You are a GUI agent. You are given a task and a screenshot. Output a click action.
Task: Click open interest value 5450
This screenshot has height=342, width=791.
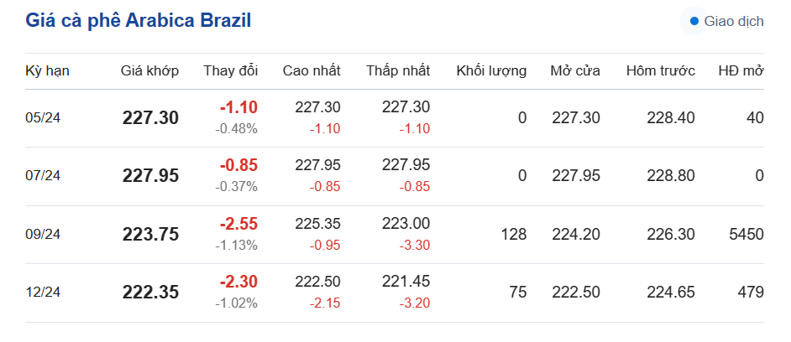point(746,235)
